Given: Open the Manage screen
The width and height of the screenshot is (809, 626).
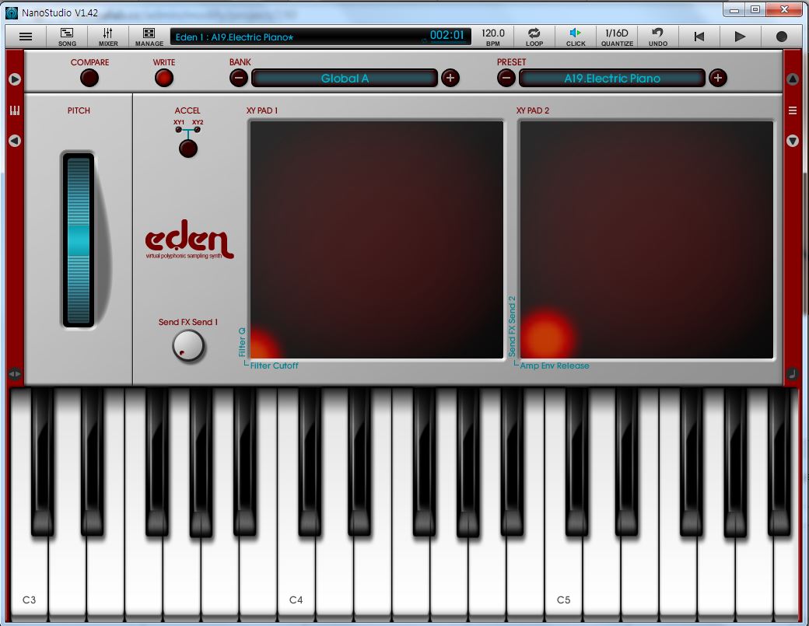Looking at the screenshot, I should click(x=149, y=37).
